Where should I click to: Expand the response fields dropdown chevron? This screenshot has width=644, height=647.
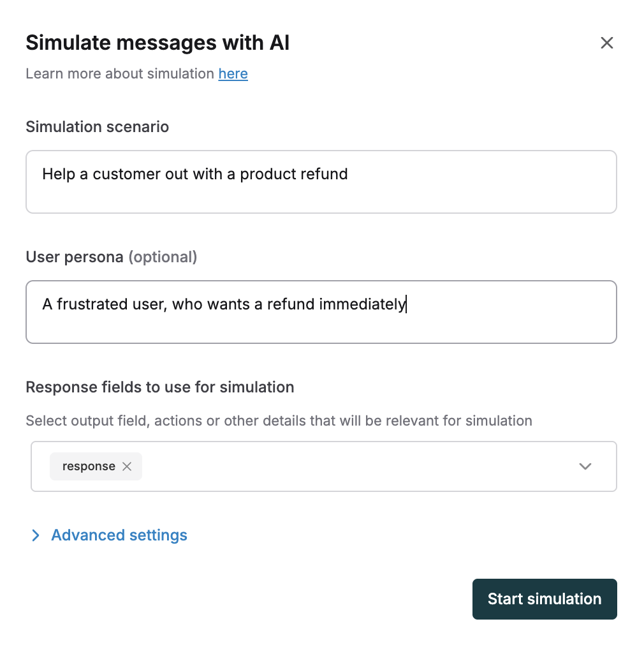click(x=585, y=466)
